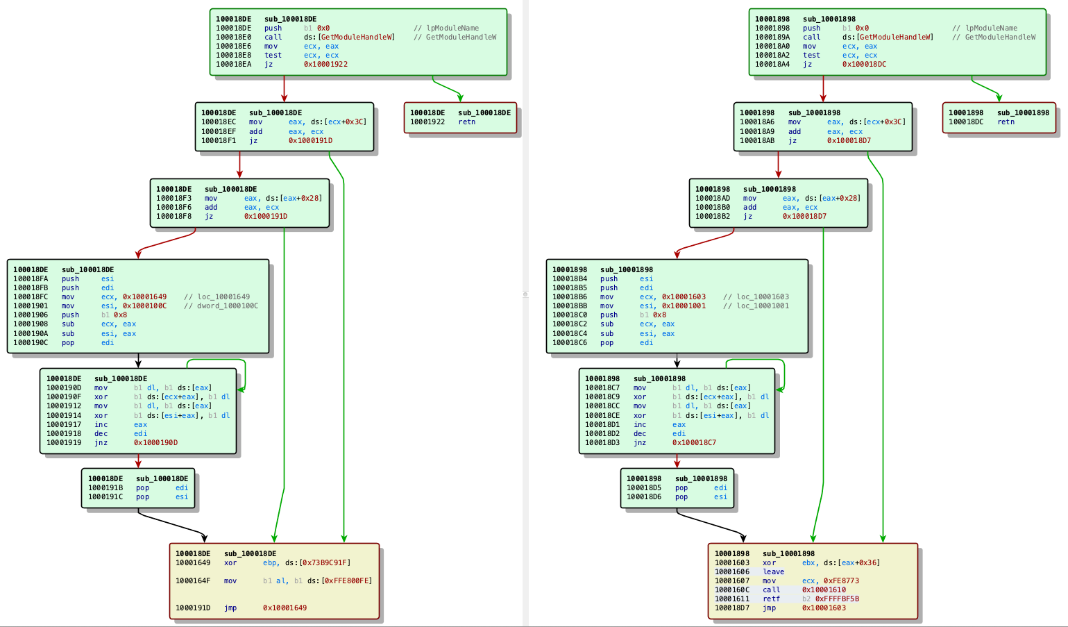Select the jmp 0x10001649 instruction at 1000191D

coord(241,608)
